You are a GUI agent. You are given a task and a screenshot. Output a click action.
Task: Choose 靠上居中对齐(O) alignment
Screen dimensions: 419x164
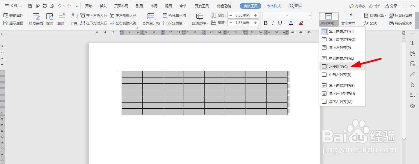tap(342, 39)
